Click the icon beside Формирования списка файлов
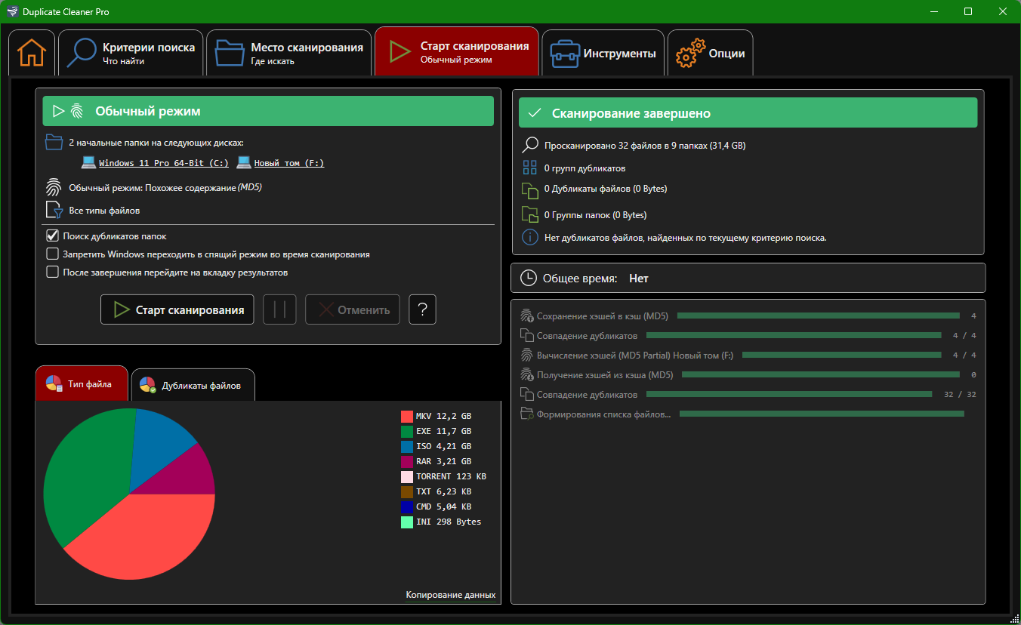 coord(527,414)
